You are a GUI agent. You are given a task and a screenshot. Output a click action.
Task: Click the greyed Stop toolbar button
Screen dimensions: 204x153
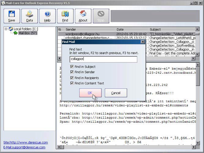pos(101,16)
